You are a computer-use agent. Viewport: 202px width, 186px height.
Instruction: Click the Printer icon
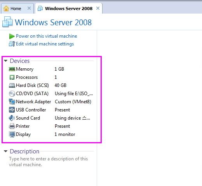tap(12, 126)
